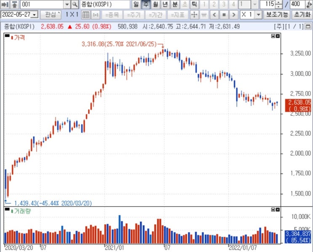
Task: Click the 1 X 1 layout label
Action: point(72,15)
